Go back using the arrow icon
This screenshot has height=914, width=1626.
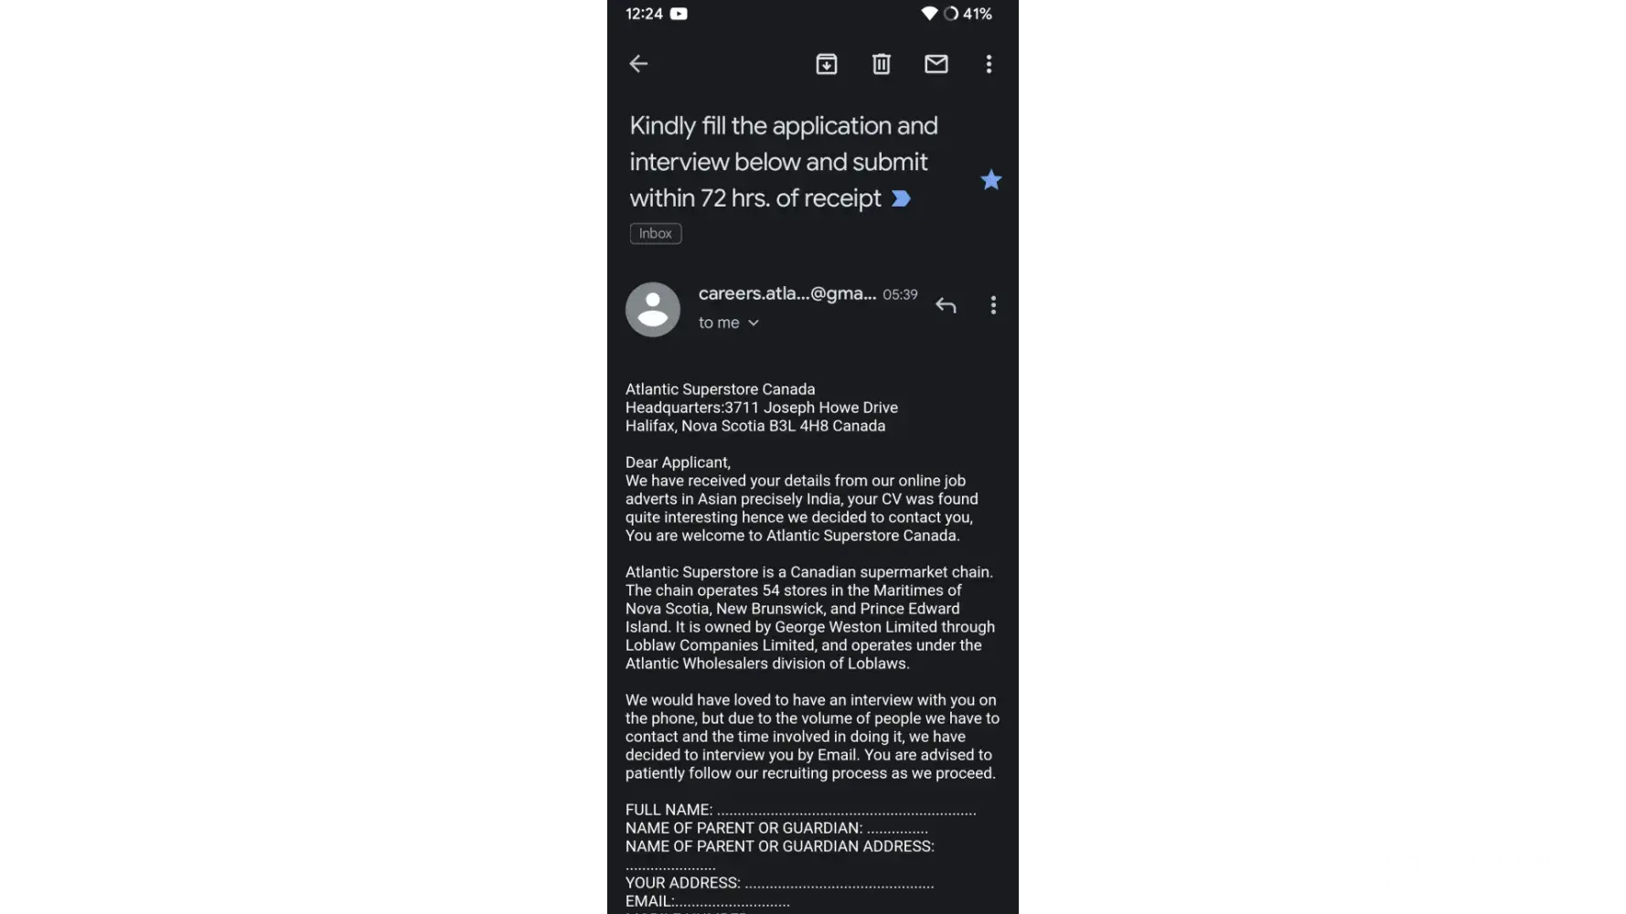click(638, 64)
